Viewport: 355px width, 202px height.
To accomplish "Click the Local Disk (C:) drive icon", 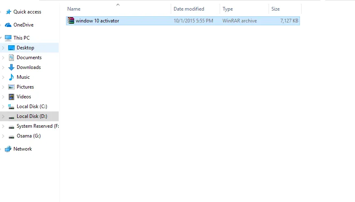I will click(11, 107).
